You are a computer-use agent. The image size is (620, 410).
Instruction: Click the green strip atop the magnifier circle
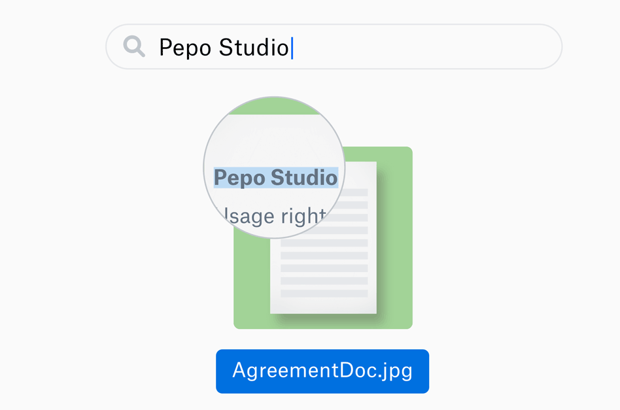[x=274, y=107]
